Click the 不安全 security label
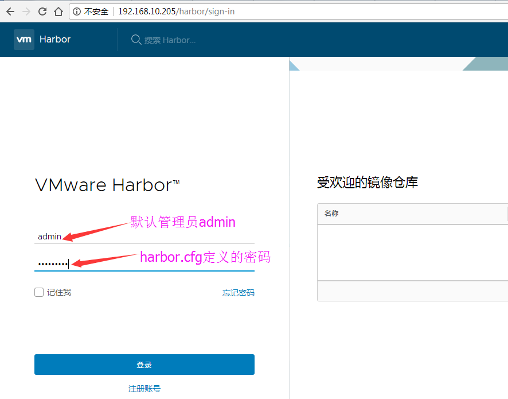This screenshot has height=399, width=508. (96, 11)
